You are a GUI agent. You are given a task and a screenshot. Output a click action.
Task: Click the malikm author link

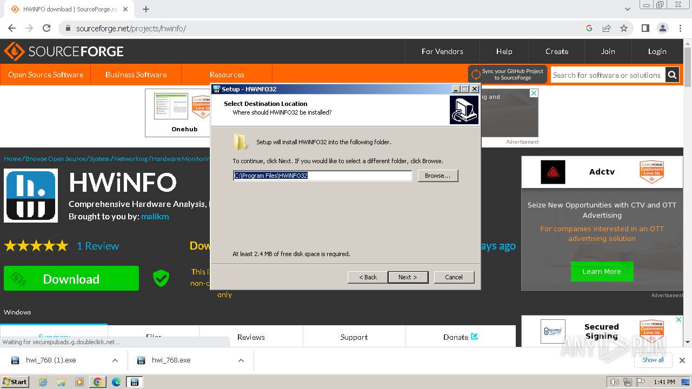(155, 216)
